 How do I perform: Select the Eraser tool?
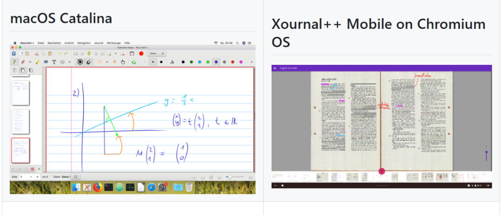coord(23,62)
